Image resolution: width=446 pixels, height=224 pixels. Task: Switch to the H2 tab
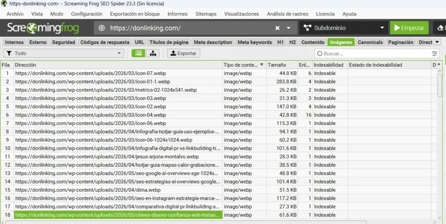292,42
